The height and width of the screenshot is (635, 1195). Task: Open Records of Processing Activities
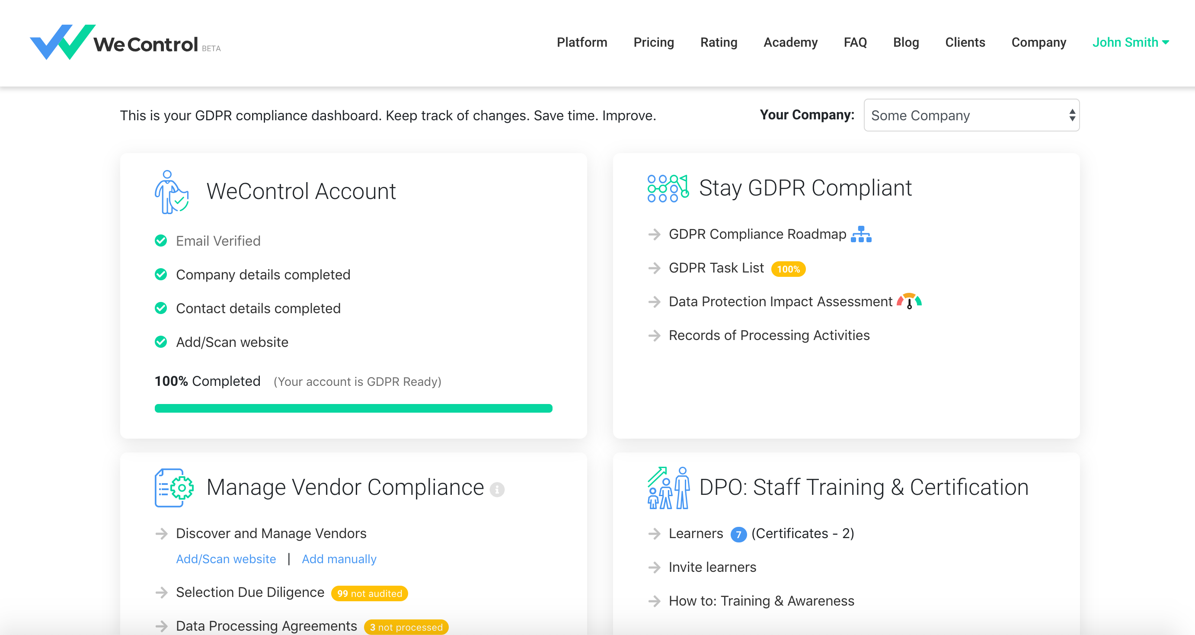click(769, 335)
